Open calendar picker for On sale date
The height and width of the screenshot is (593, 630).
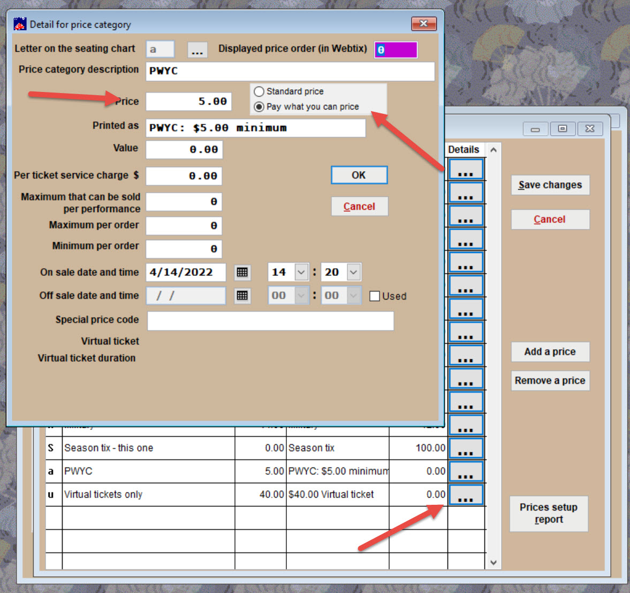(242, 272)
